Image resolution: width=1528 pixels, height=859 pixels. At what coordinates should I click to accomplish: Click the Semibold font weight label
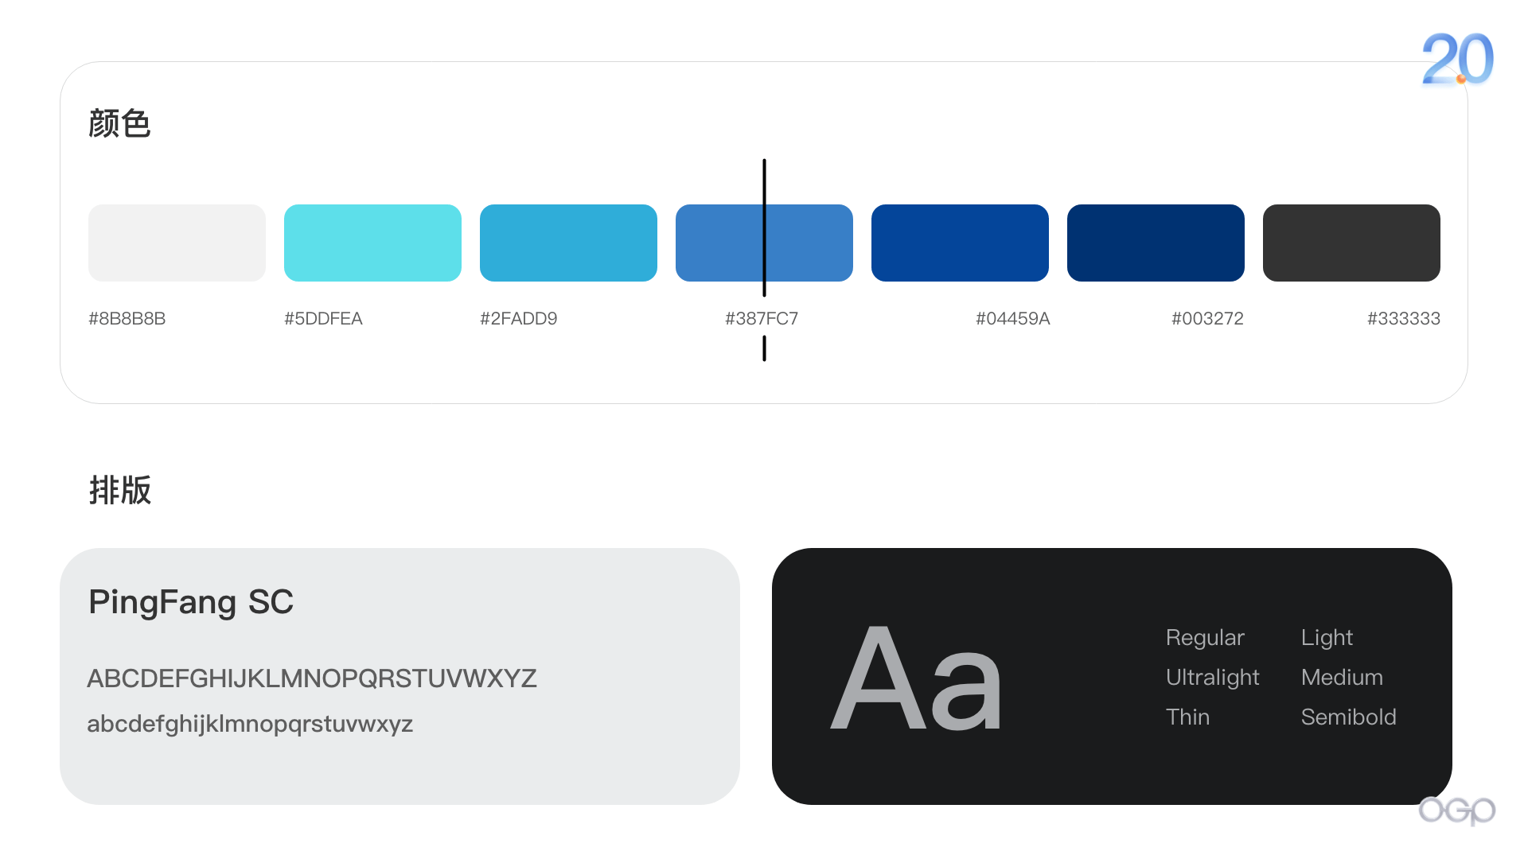point(1348,717)
